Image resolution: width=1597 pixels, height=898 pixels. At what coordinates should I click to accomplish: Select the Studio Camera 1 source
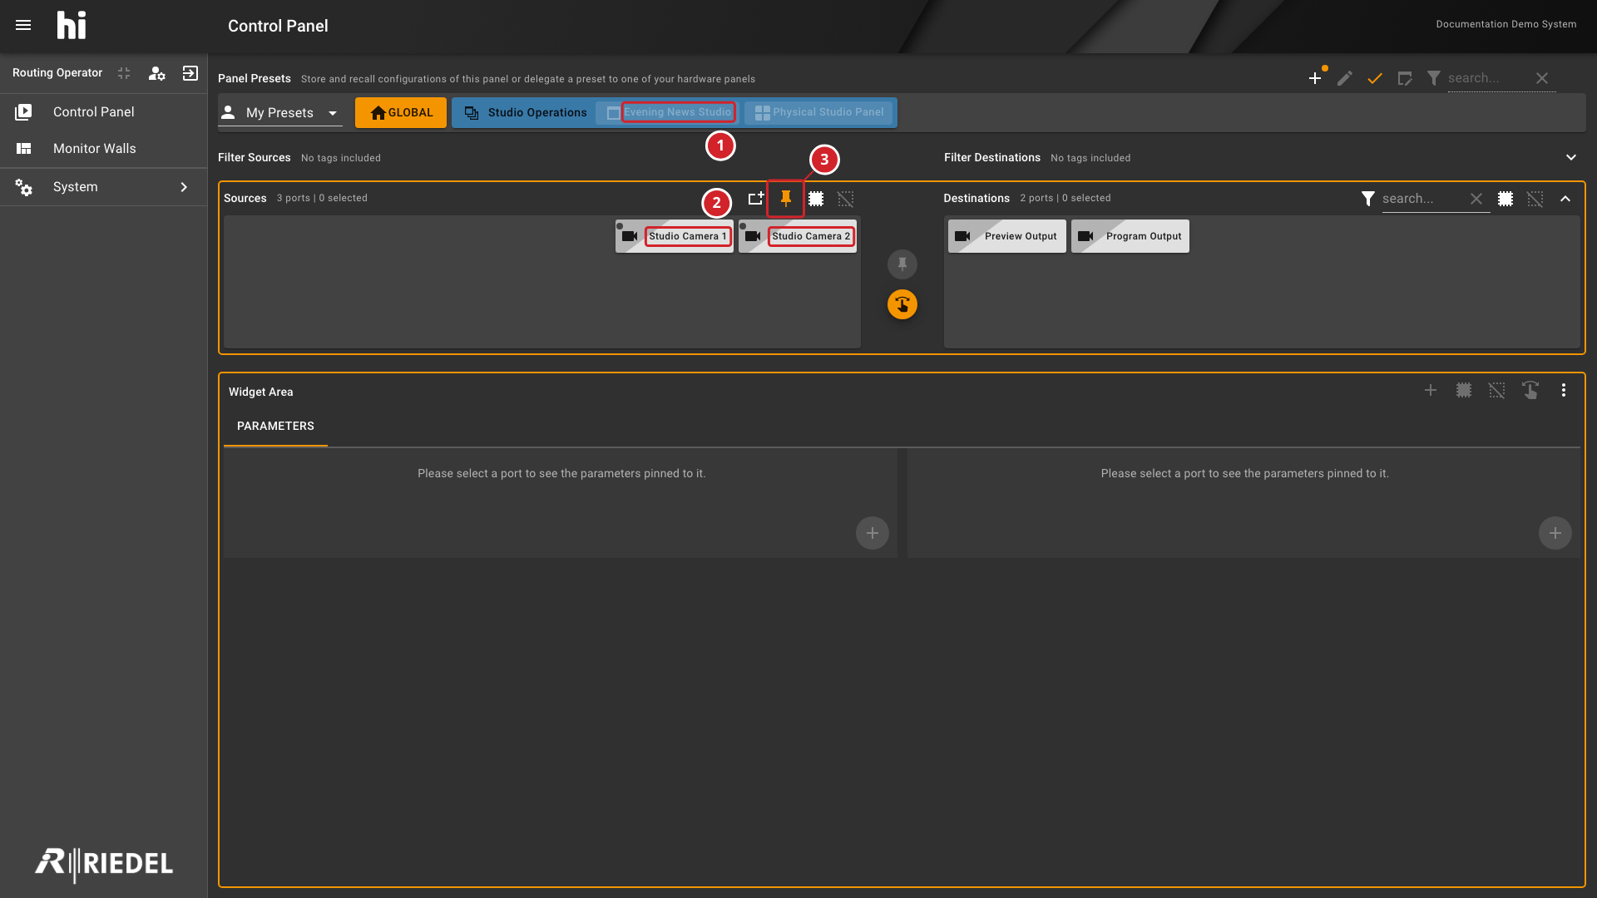click(x=675, y=236)
